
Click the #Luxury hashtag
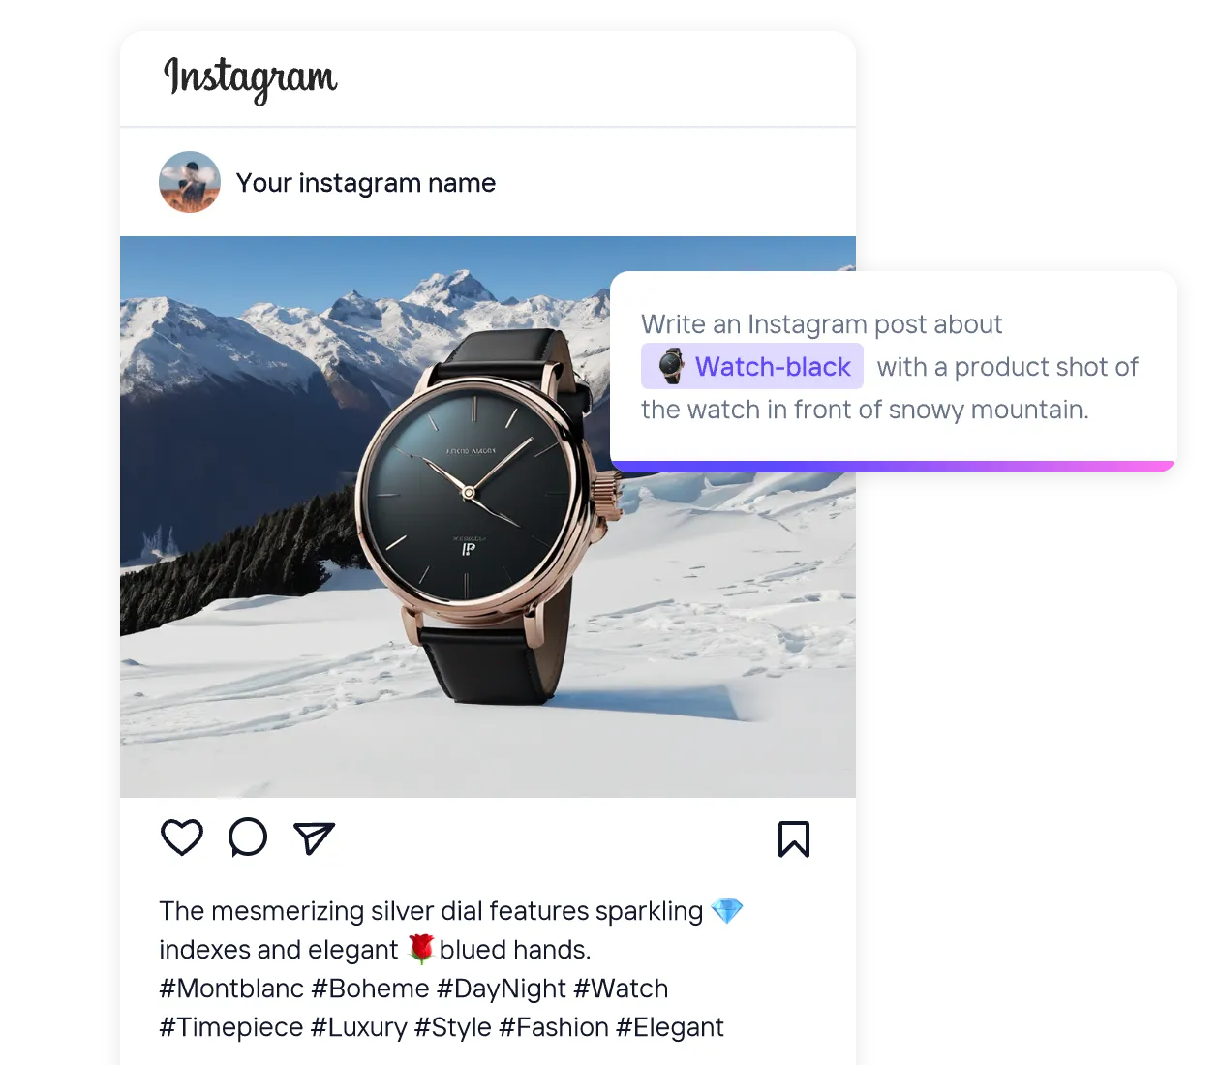coord(359,1027)
